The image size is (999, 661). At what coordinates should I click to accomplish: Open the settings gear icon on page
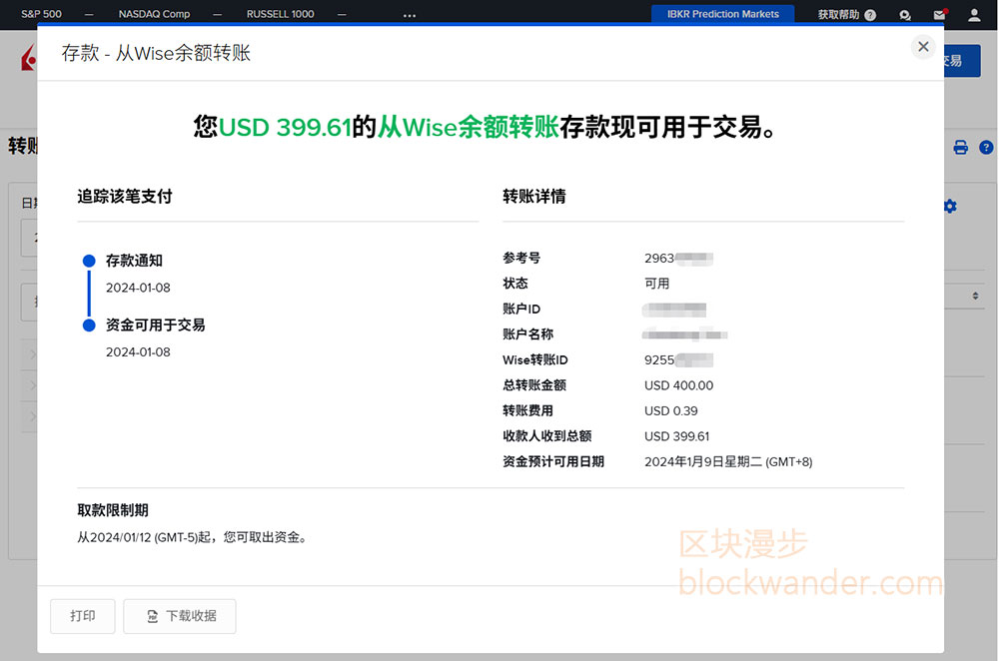click(950, 207)
